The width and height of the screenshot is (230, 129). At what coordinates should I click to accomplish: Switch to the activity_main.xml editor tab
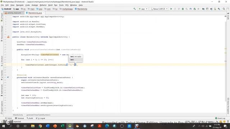(x=14, y=13)
